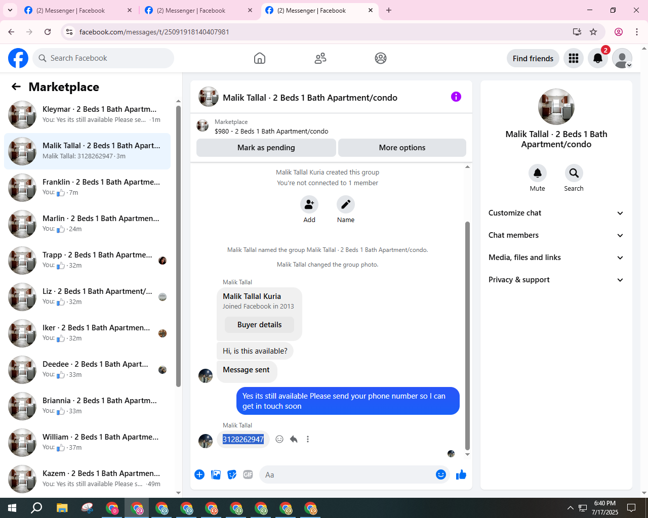
Task: Open the notifications bell
Action: click(x=598, y=58)
